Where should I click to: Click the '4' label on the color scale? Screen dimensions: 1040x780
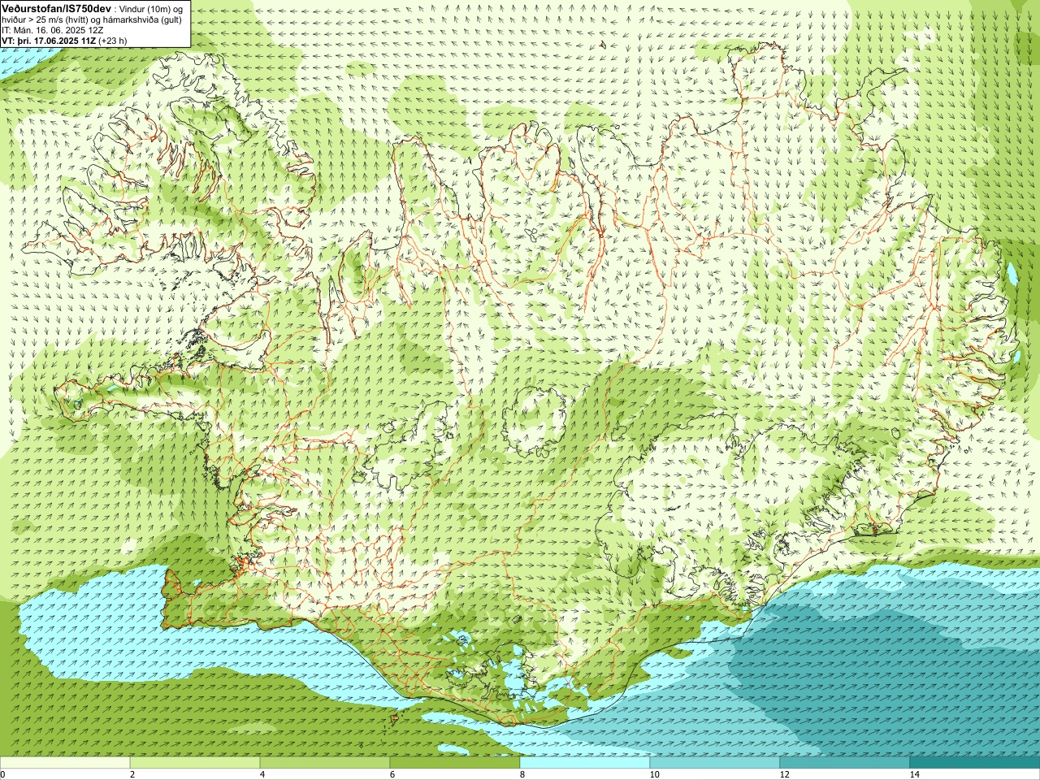[x=262, y=774]
